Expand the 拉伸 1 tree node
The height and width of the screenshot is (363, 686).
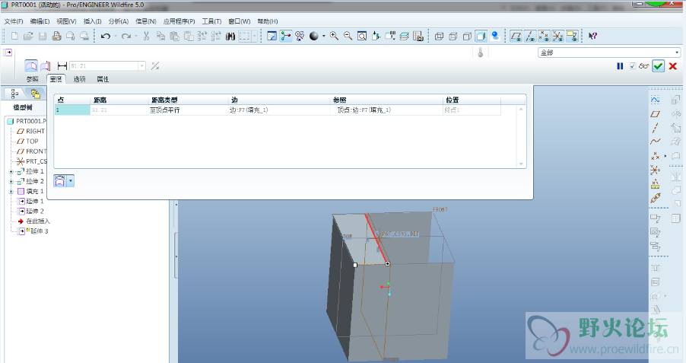tap(11, 171)
